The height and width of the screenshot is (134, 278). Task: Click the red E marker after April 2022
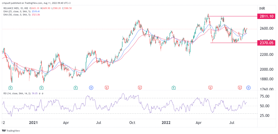210,87
